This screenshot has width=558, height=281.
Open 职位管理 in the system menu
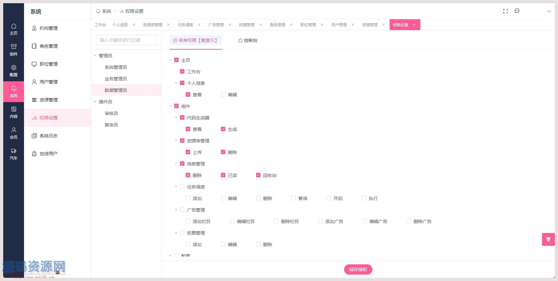(x=58, y=64)
